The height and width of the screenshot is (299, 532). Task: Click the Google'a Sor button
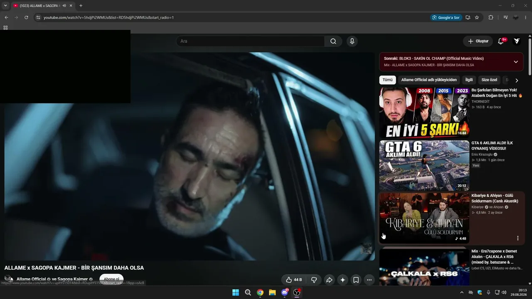[x=446, y=17]
